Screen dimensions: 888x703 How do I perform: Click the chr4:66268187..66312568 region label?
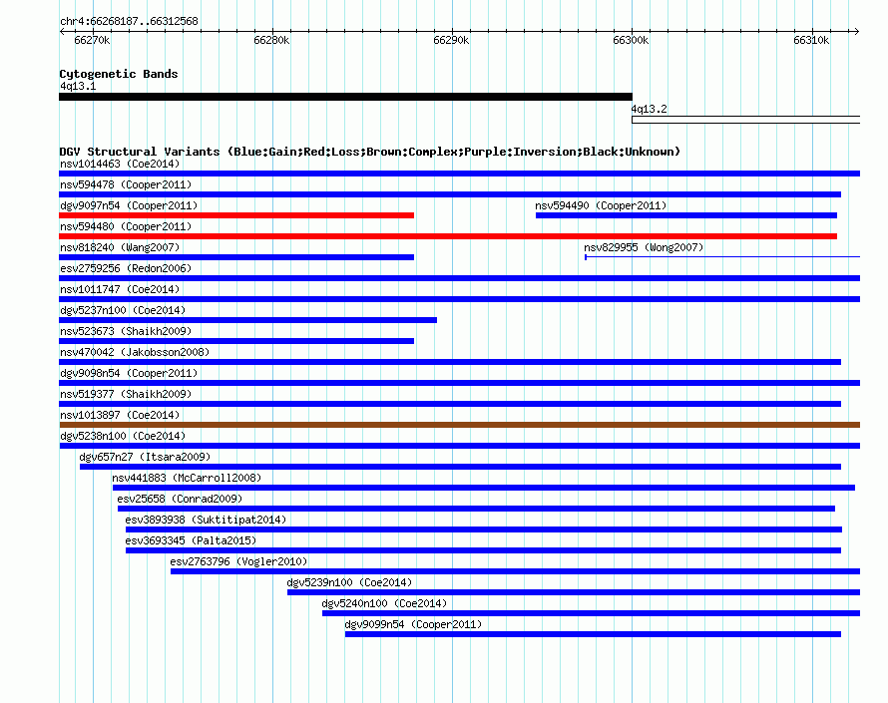coord(129,21)
